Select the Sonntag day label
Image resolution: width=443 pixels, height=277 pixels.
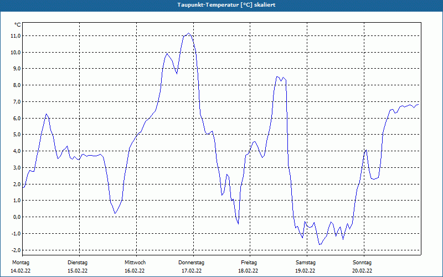pyautogui.click(x=362, y=263)
